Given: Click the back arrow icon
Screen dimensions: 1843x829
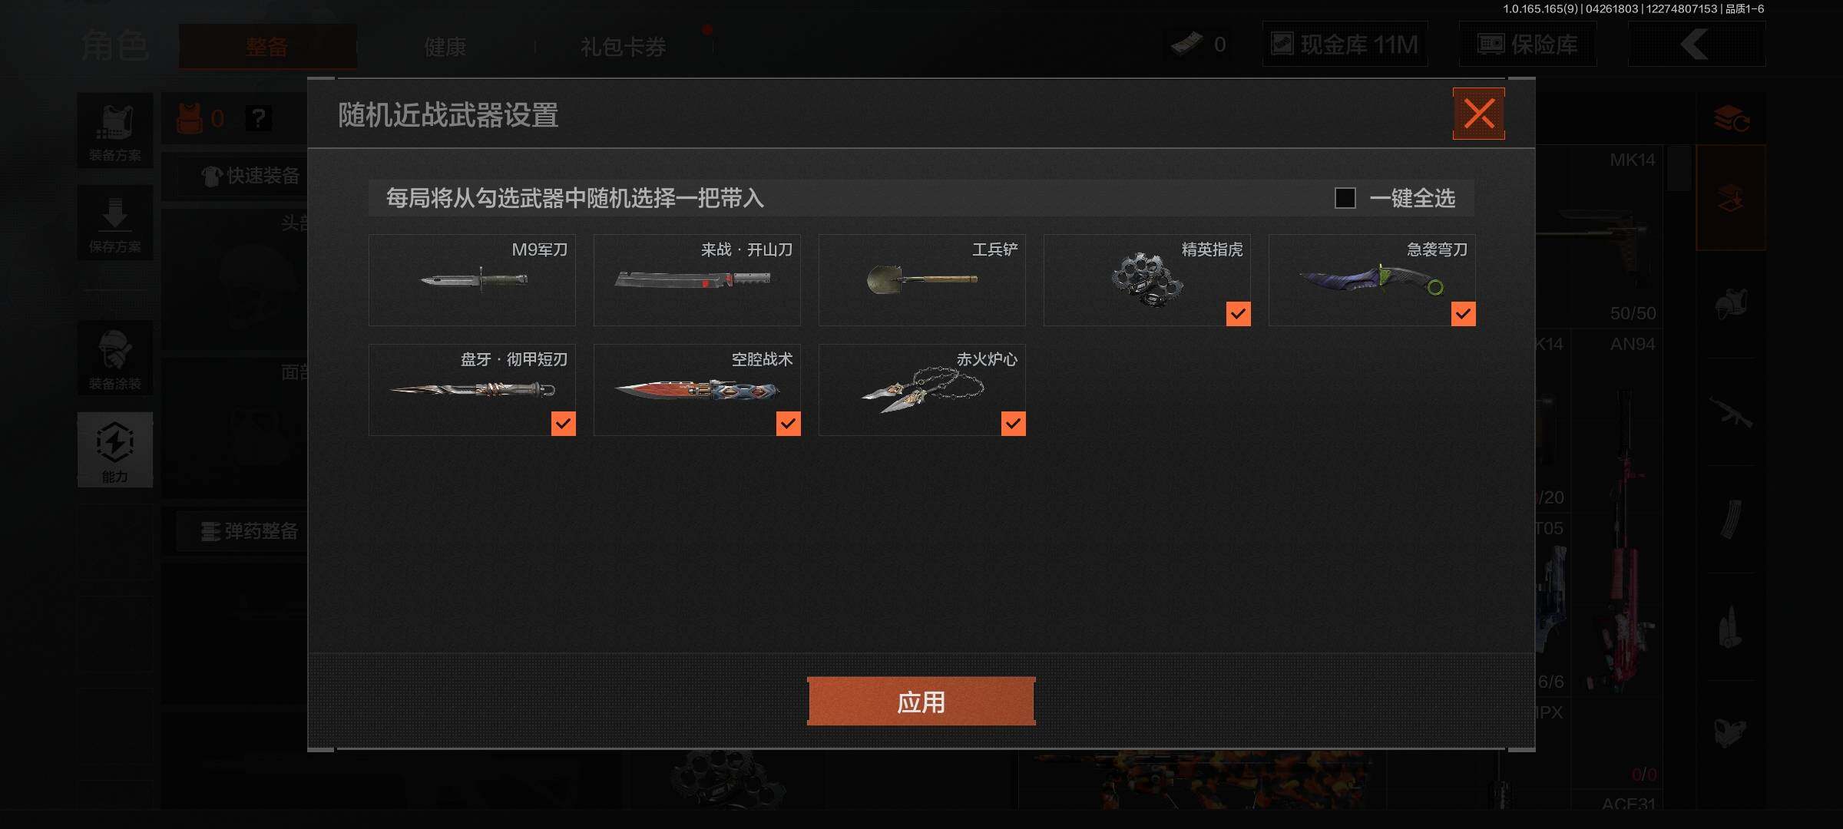Looking at the screenshot, I should coord(1696,45).
